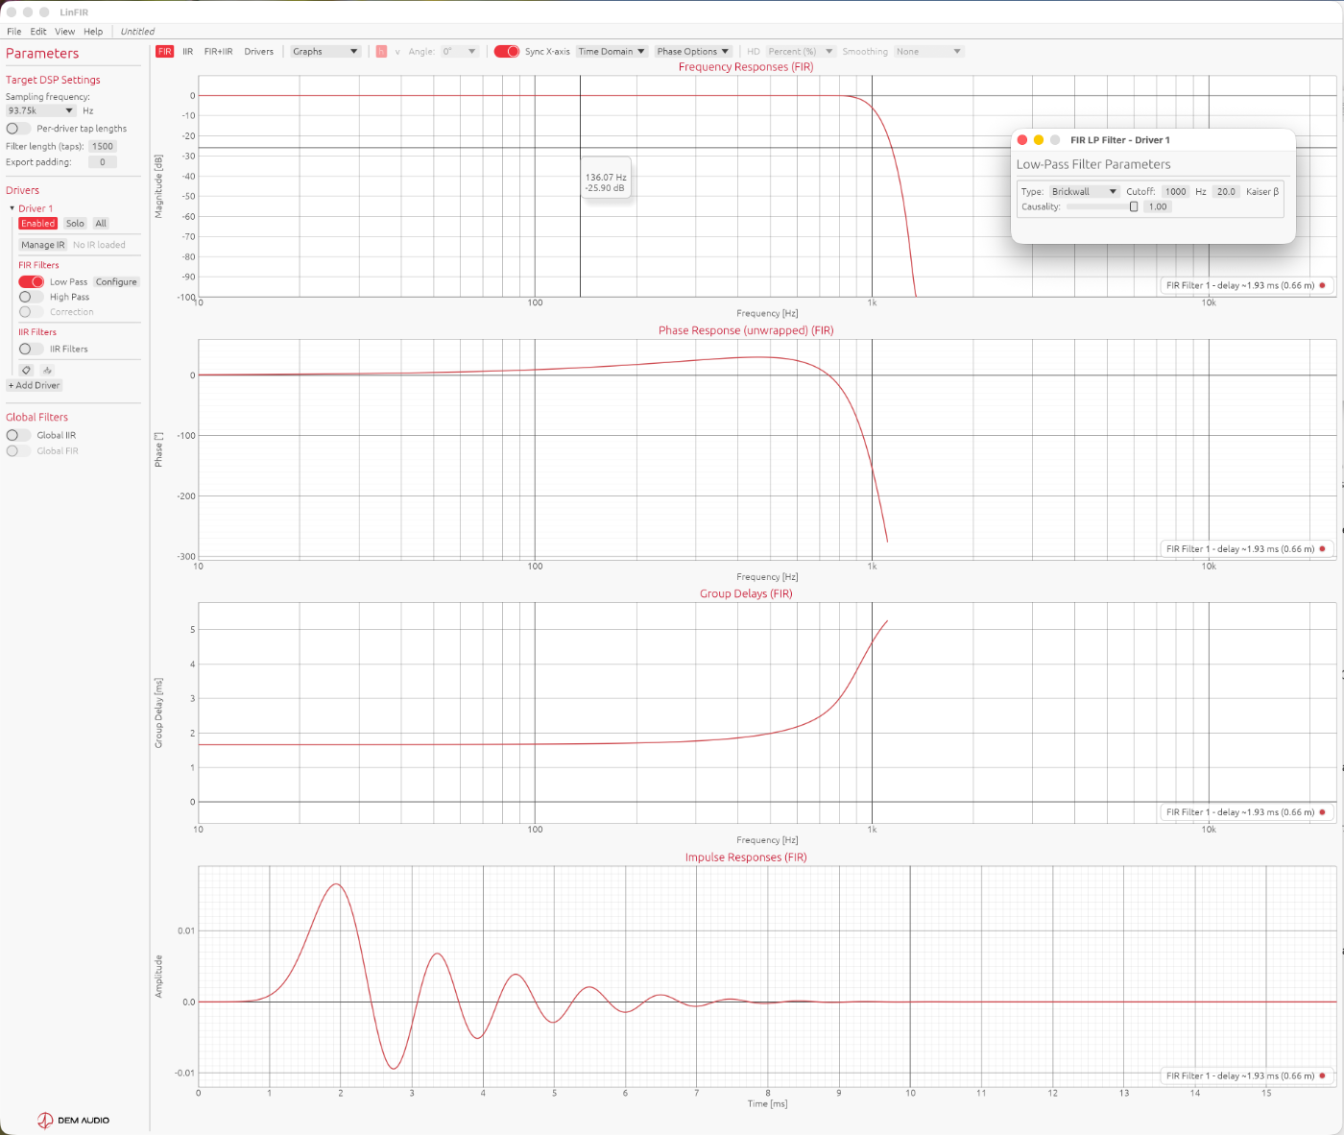Open the Help menu
The height and width of the screenshot is (1135, 1344).
(x=93, y=32)
